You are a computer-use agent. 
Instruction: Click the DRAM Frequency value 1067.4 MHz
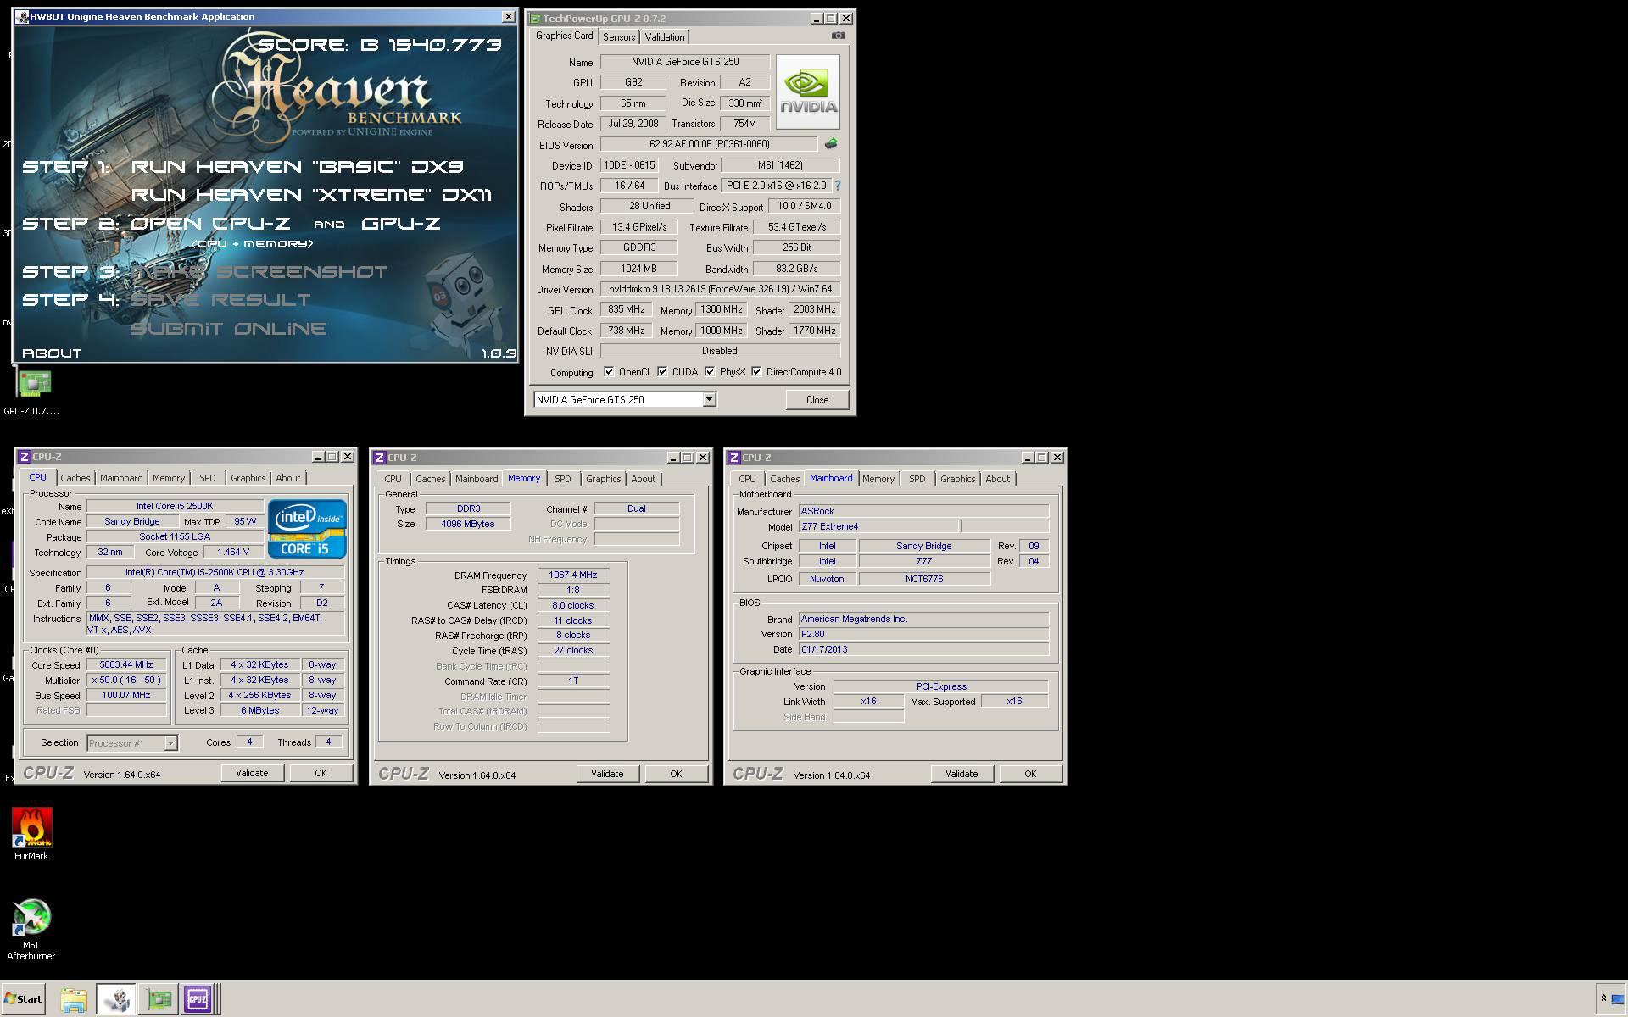(x=573, y=575)
